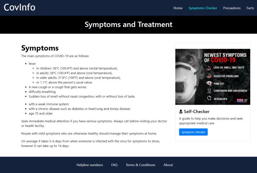Click the 'in adults: 38°C' sub-bullet
This screenshot has height=173, width=257.
74,73
